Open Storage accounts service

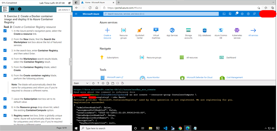tap(188, 33)
